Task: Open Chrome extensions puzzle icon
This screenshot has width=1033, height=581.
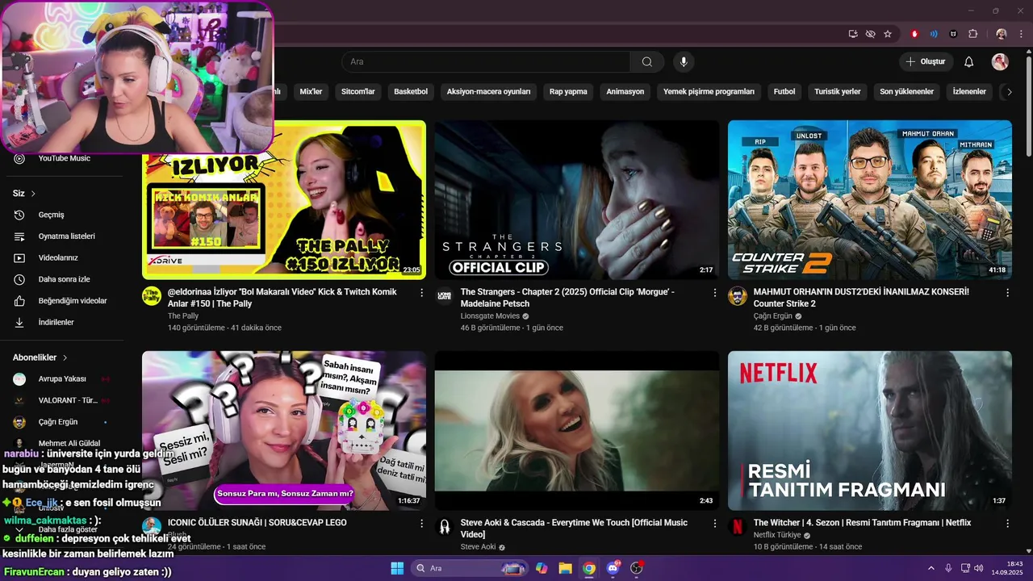Action: (x=972, y=34)
